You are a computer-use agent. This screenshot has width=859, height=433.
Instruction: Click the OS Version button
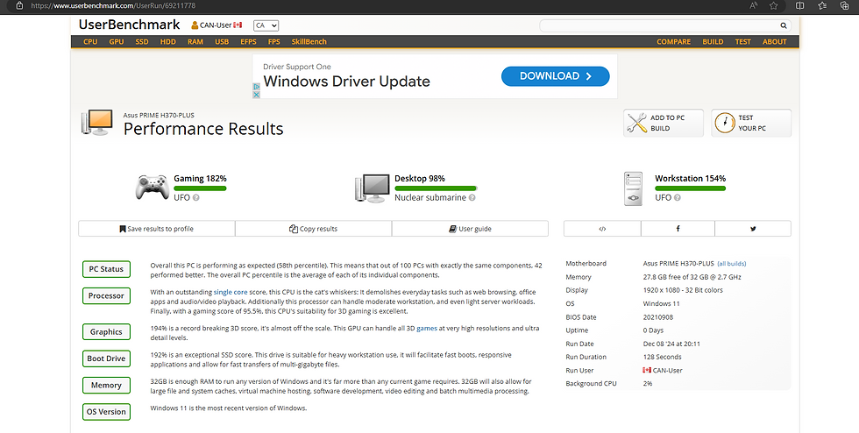(x=106, y=412)
